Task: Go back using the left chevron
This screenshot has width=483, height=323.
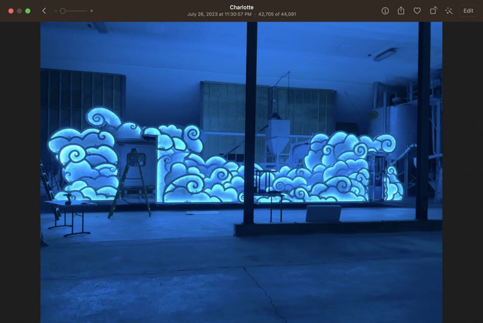Action: [44, 11]
